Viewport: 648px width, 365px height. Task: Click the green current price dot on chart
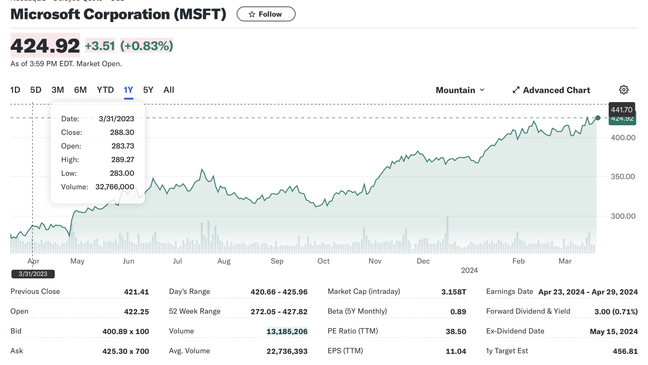click(598, 118)
